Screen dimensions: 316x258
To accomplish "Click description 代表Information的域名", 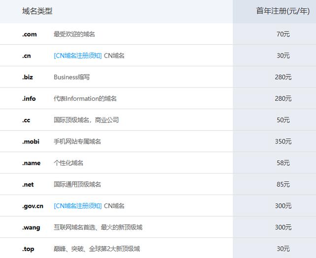I will click(85, 99).
